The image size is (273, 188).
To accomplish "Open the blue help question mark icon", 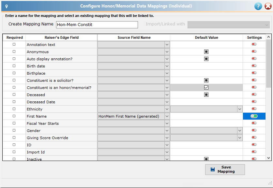I will (x=258, y=6).
